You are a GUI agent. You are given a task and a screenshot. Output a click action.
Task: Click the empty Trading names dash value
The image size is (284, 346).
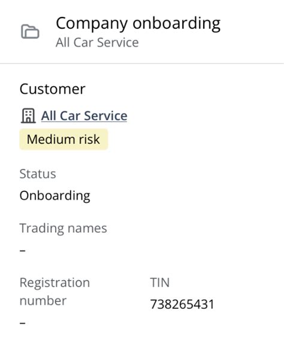click(x=23, y=250)
